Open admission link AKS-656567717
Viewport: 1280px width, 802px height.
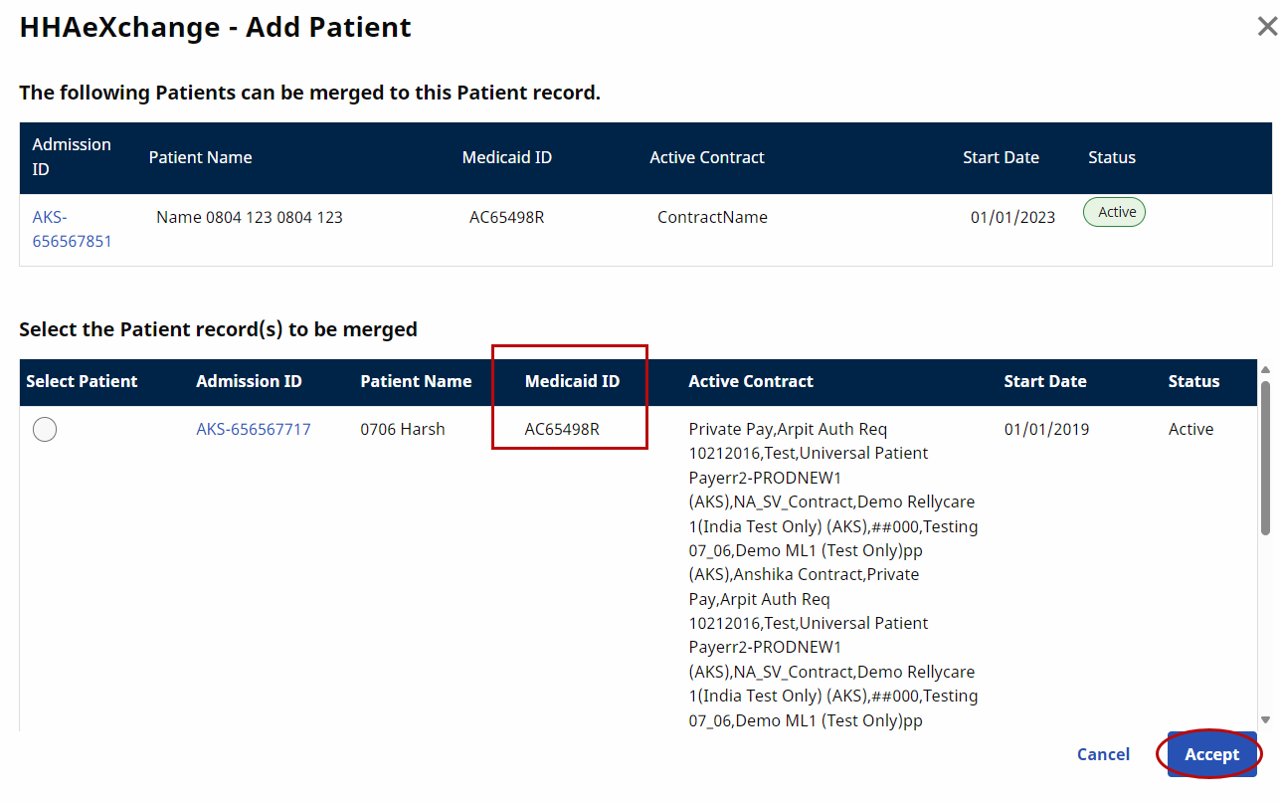[x=253, y=429]
